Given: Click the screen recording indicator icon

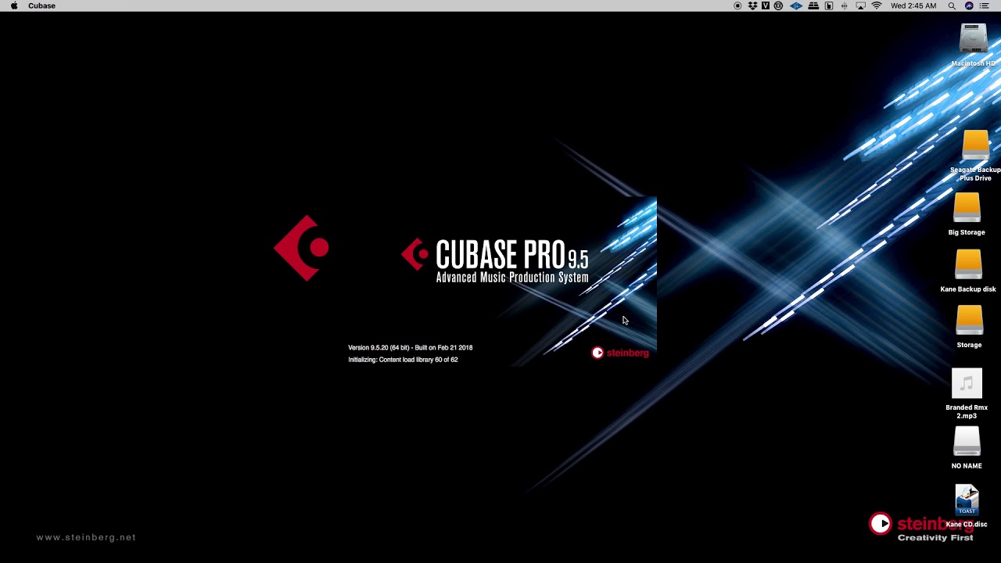Looking at the screenshot, I should 737,5.
